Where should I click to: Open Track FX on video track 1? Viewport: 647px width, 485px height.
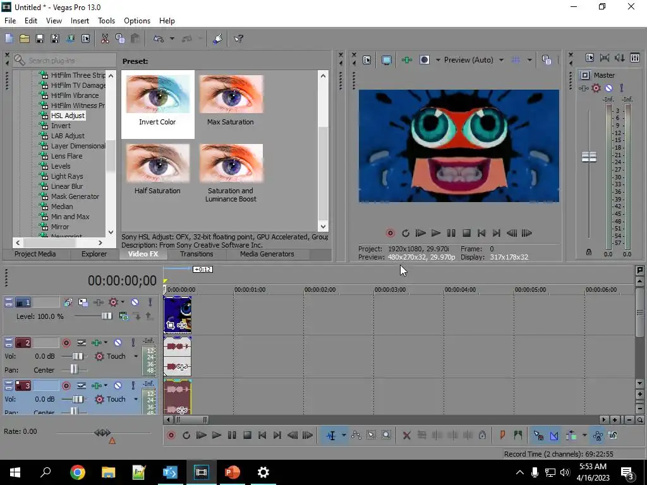98,302
